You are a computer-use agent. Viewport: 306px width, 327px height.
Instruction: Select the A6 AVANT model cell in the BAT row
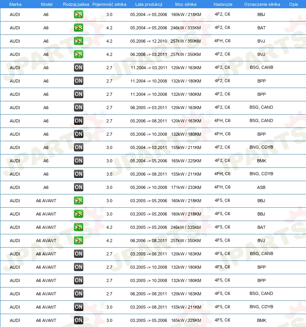[x=46, y=227]
